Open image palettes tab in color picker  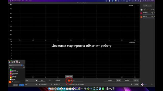point(17,62)
